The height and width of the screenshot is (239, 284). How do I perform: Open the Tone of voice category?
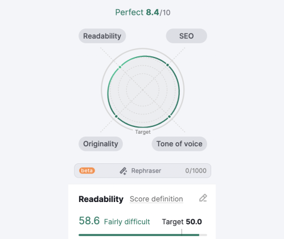(x=179, y=144)
